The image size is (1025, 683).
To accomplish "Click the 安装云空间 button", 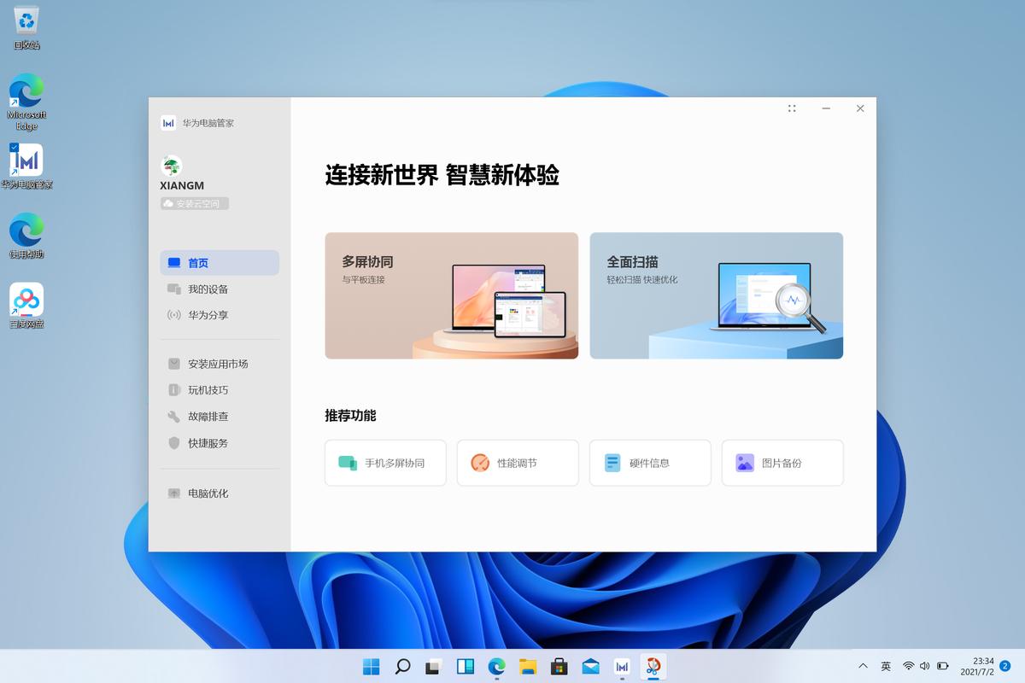I will [193, 202].
